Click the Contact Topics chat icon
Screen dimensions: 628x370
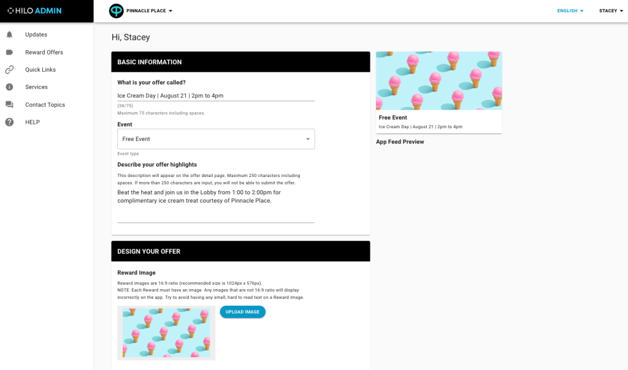10,105
